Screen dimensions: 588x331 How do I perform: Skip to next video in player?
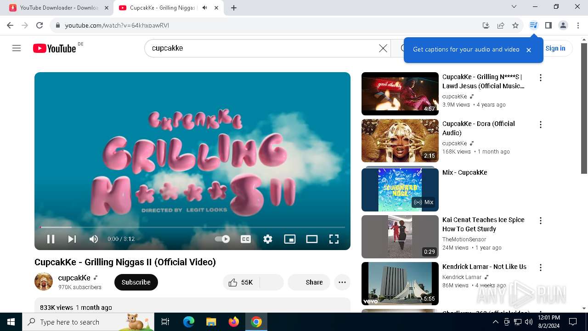click(72, 239)
